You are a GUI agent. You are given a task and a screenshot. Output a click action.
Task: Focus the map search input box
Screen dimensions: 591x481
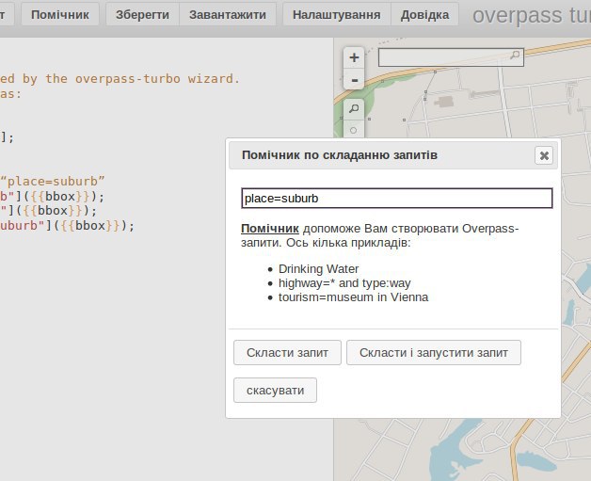pos(451,57)
